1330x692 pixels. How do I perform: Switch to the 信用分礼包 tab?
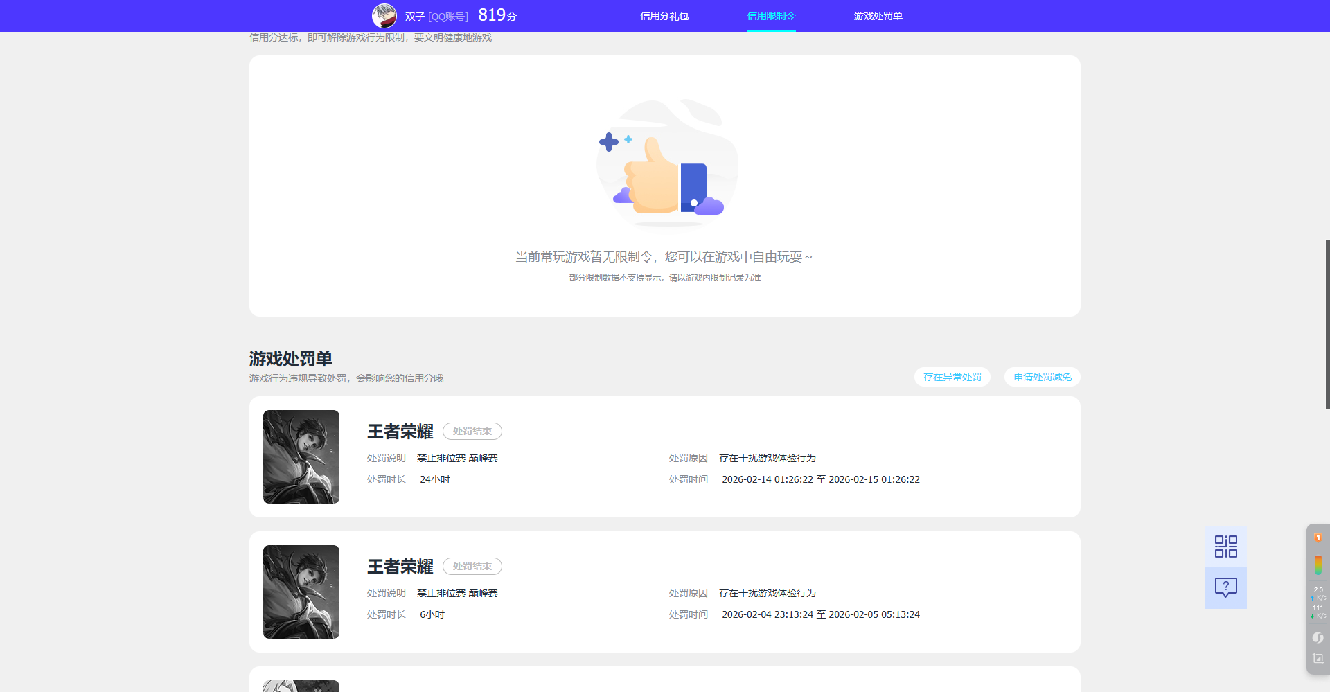(x=664, y=16)
